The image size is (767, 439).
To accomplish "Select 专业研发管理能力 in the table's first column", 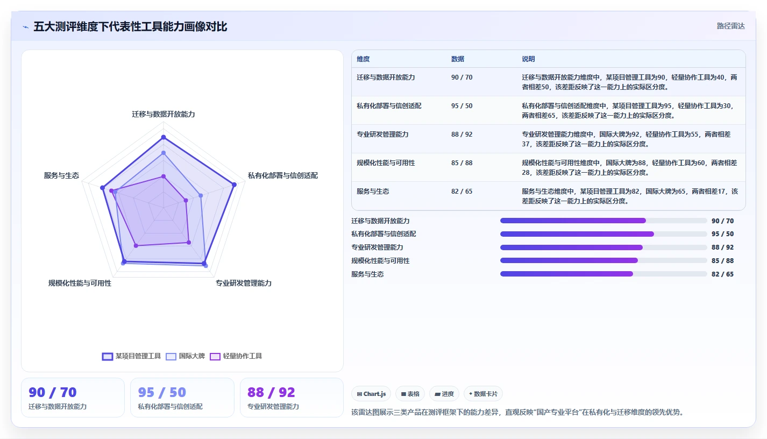I will tap(382, 134).
